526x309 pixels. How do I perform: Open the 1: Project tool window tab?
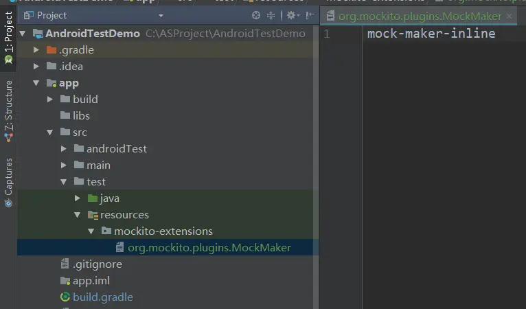(x=8, y=38)
